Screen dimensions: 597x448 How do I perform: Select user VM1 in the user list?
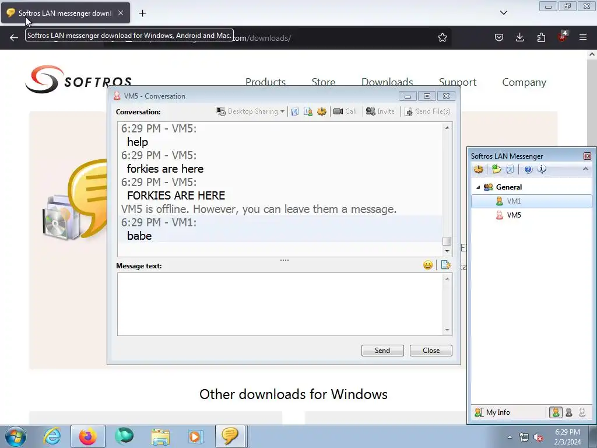point(532,201)
